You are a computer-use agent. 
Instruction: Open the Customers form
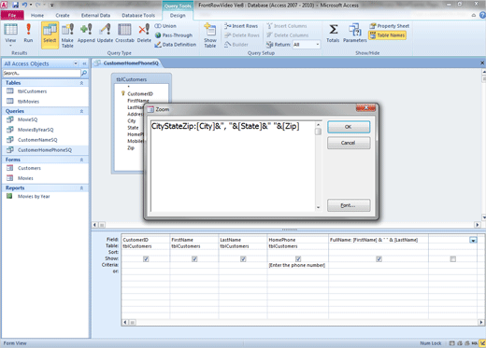[x=29, y=168]
